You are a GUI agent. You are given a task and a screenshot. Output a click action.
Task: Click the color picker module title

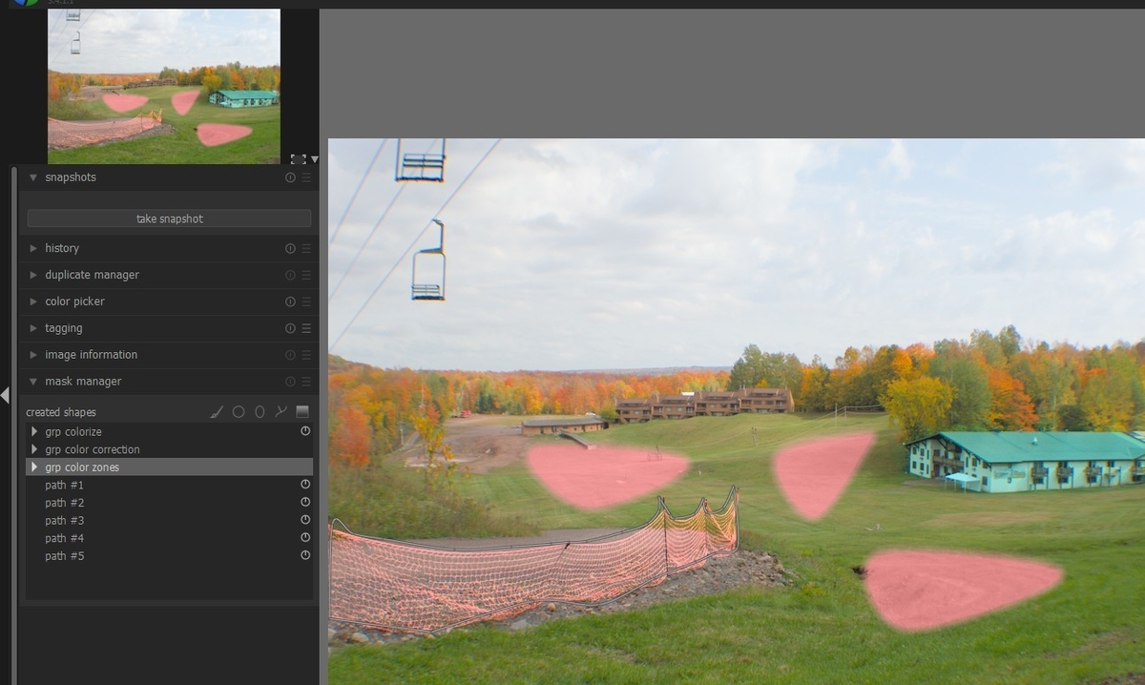tap(74, 301)
